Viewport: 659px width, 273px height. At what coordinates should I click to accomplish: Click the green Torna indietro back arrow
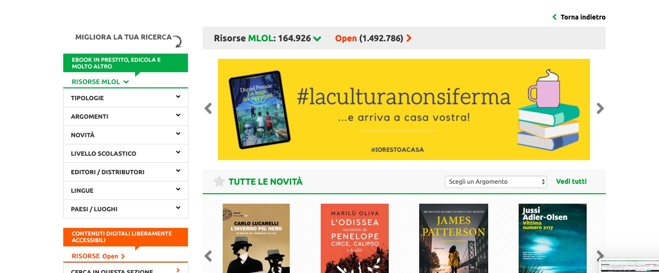[x=554, y=17]
